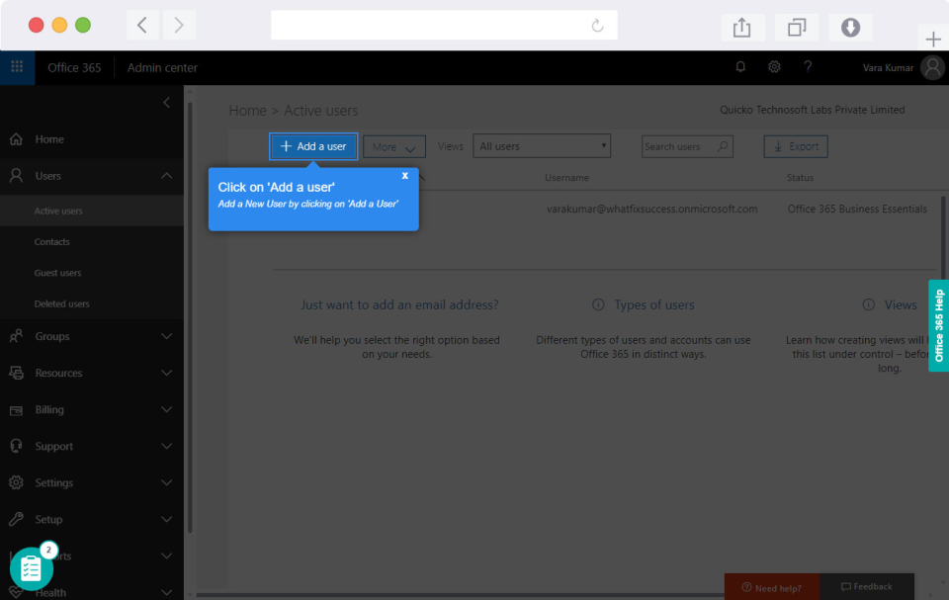Viewport: 949px width, 600px height.
Task: Click the browser share icon
Action: click(x=742, y=28)
